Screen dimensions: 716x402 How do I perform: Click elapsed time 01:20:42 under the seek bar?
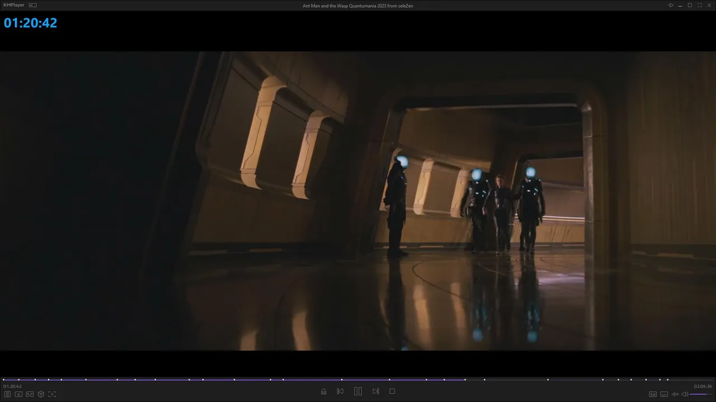pos(12,386)
